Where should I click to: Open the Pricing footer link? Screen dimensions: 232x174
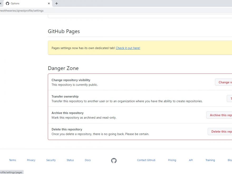click(172, 160)
